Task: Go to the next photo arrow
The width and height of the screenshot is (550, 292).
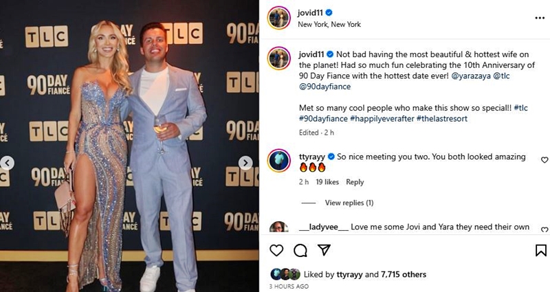Action: [245, 163]
